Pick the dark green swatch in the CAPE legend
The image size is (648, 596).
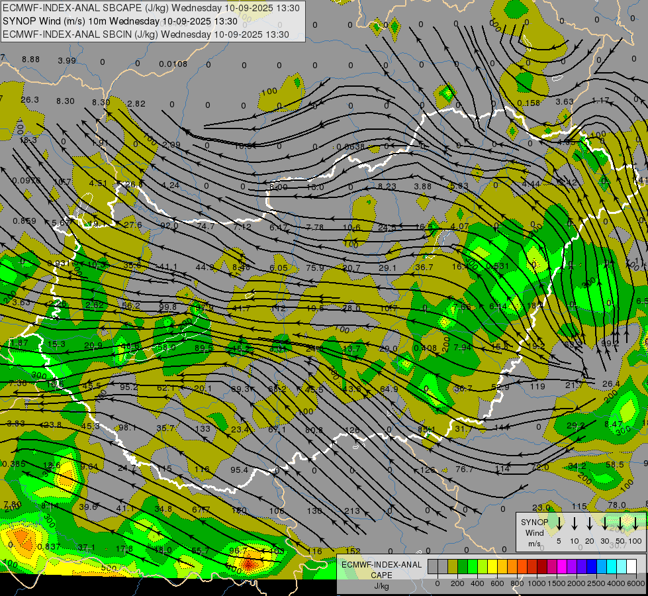tap(463, 567)
